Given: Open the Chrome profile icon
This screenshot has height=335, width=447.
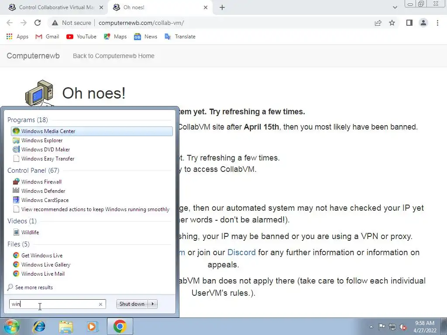Looking at the screenshot, I should 423,23.
